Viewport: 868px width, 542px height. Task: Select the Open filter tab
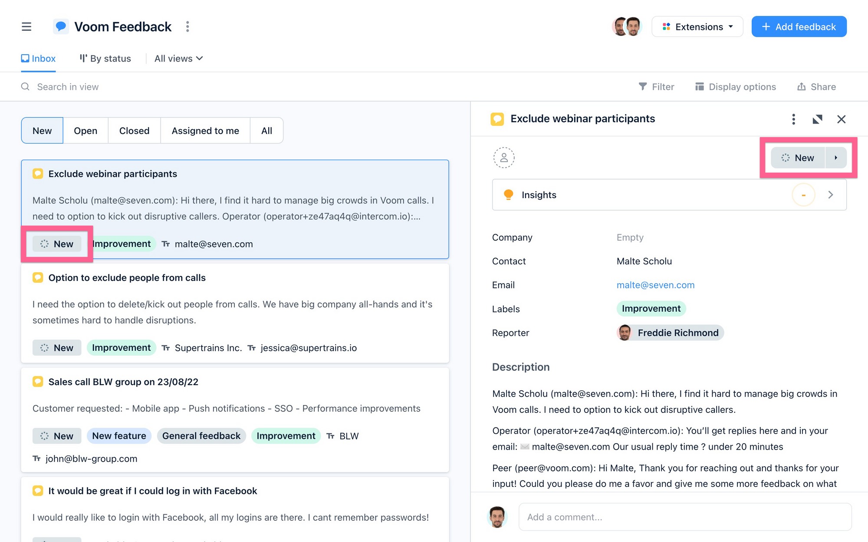[85, 131]
